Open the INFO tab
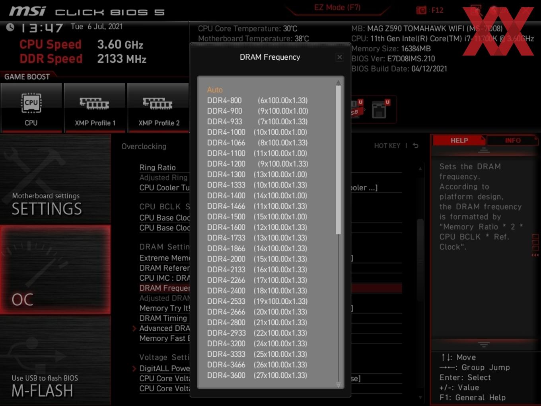 click(x=512, y=141)
